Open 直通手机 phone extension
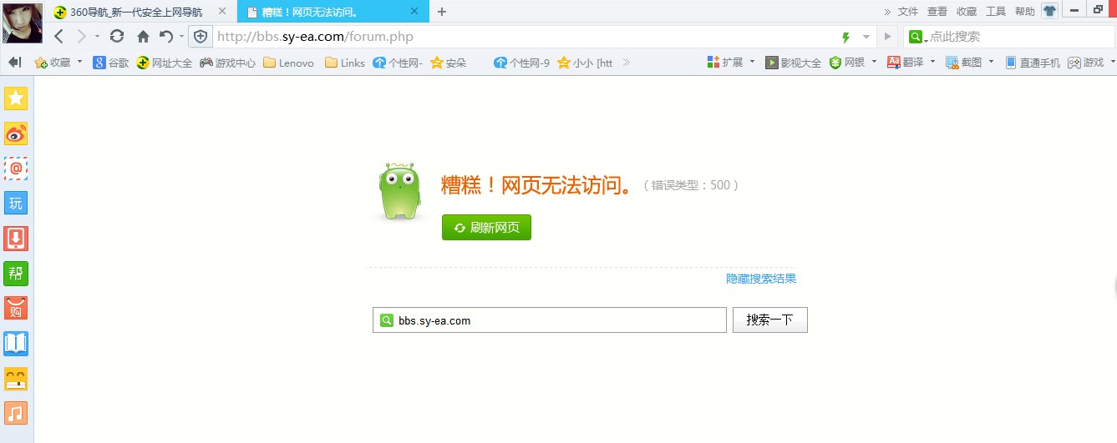Viewport: 1117px width, 443px height. pyautogui.click(x=1032, y=63)
